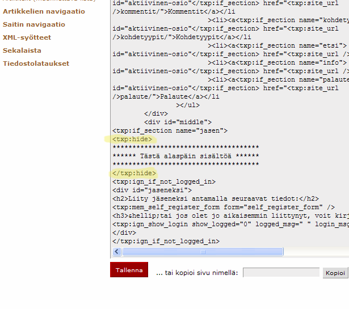Place cursor on the <div id="middle"> line

coord(178,122)
